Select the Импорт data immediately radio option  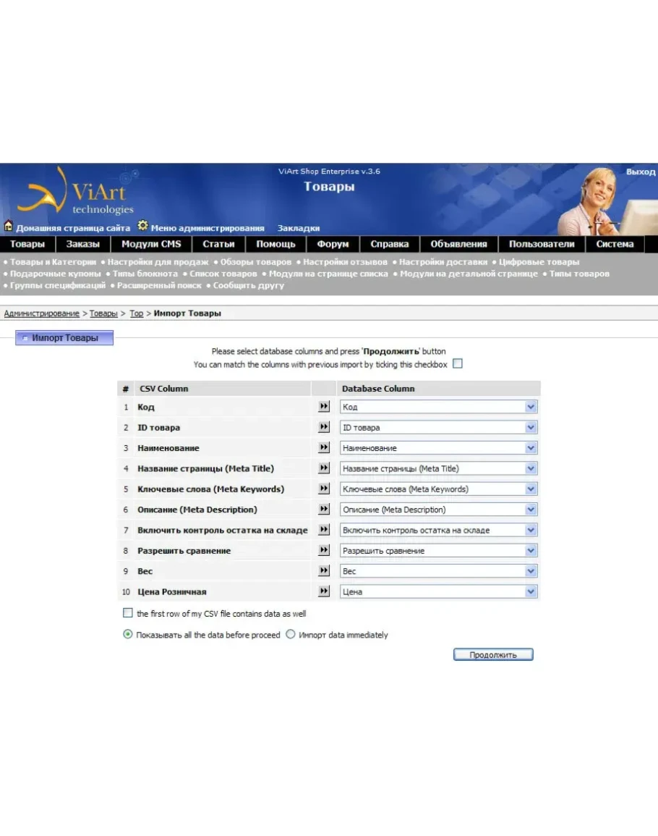point(291,635)
